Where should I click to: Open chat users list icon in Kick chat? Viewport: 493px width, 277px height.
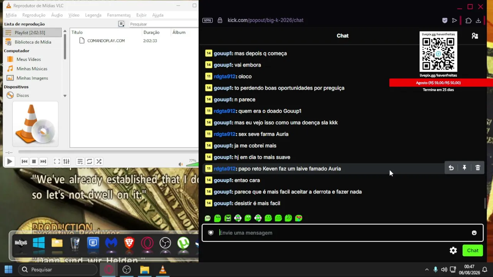(475, 36)
